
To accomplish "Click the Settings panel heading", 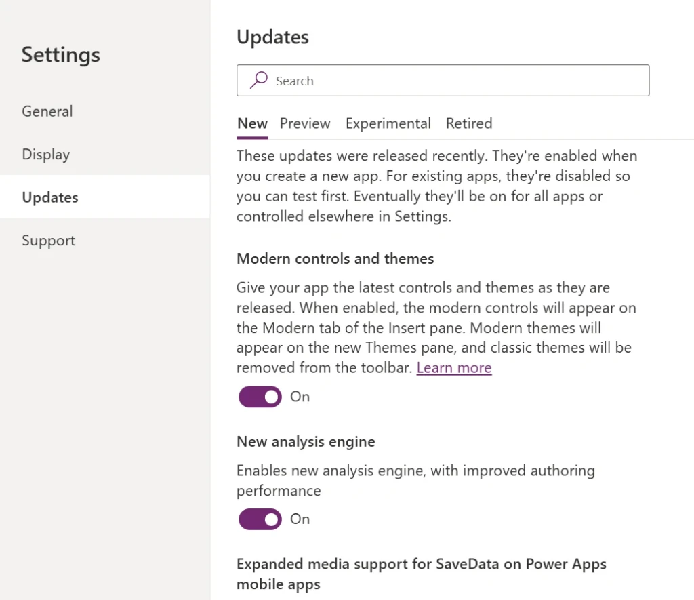I will pos(60,55).
